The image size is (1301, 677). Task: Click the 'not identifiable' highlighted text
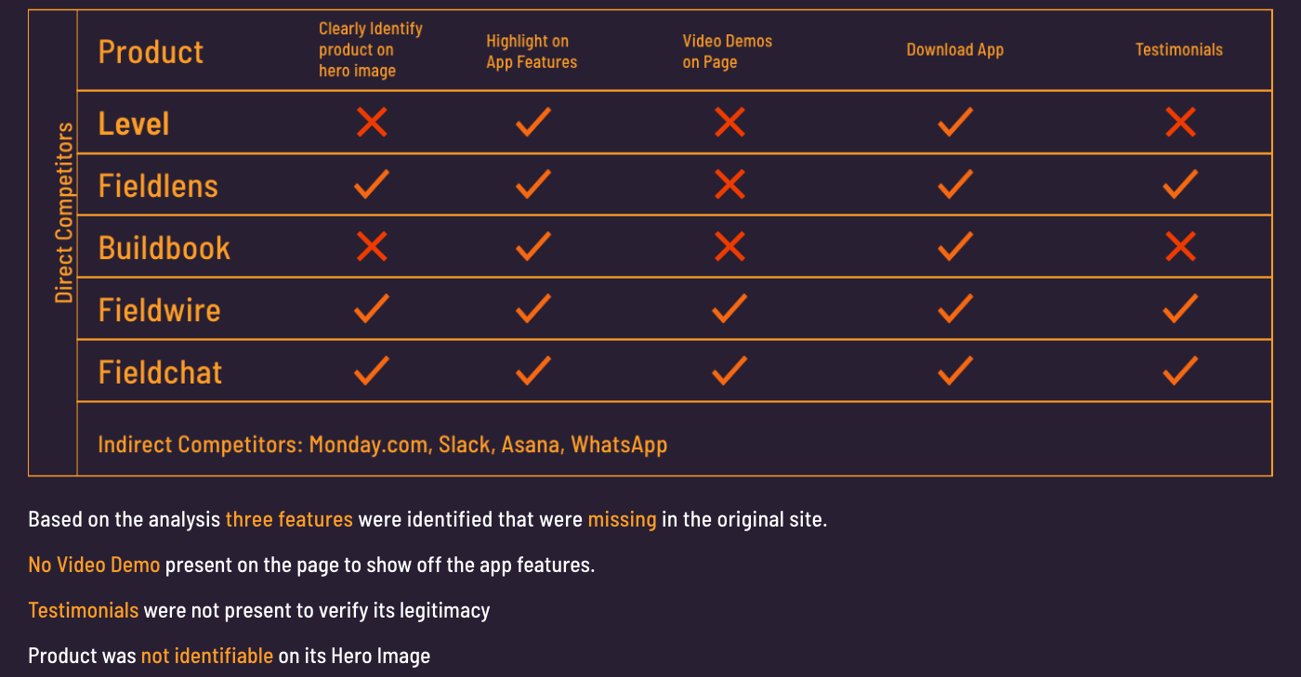(207, 656)
